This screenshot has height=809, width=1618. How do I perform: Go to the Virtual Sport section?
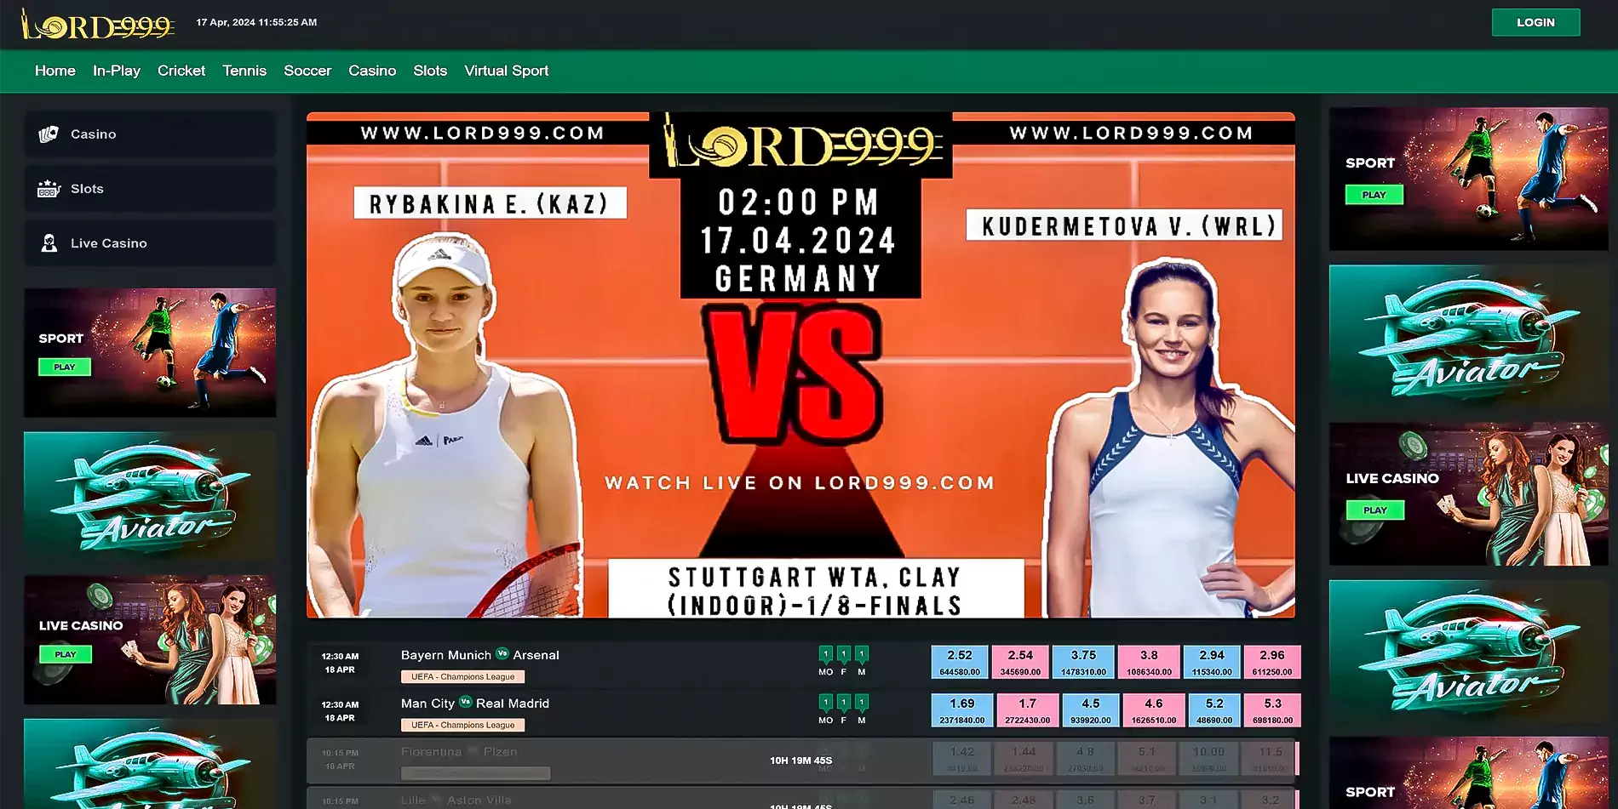pyautogui.click(x=506, y=71)
